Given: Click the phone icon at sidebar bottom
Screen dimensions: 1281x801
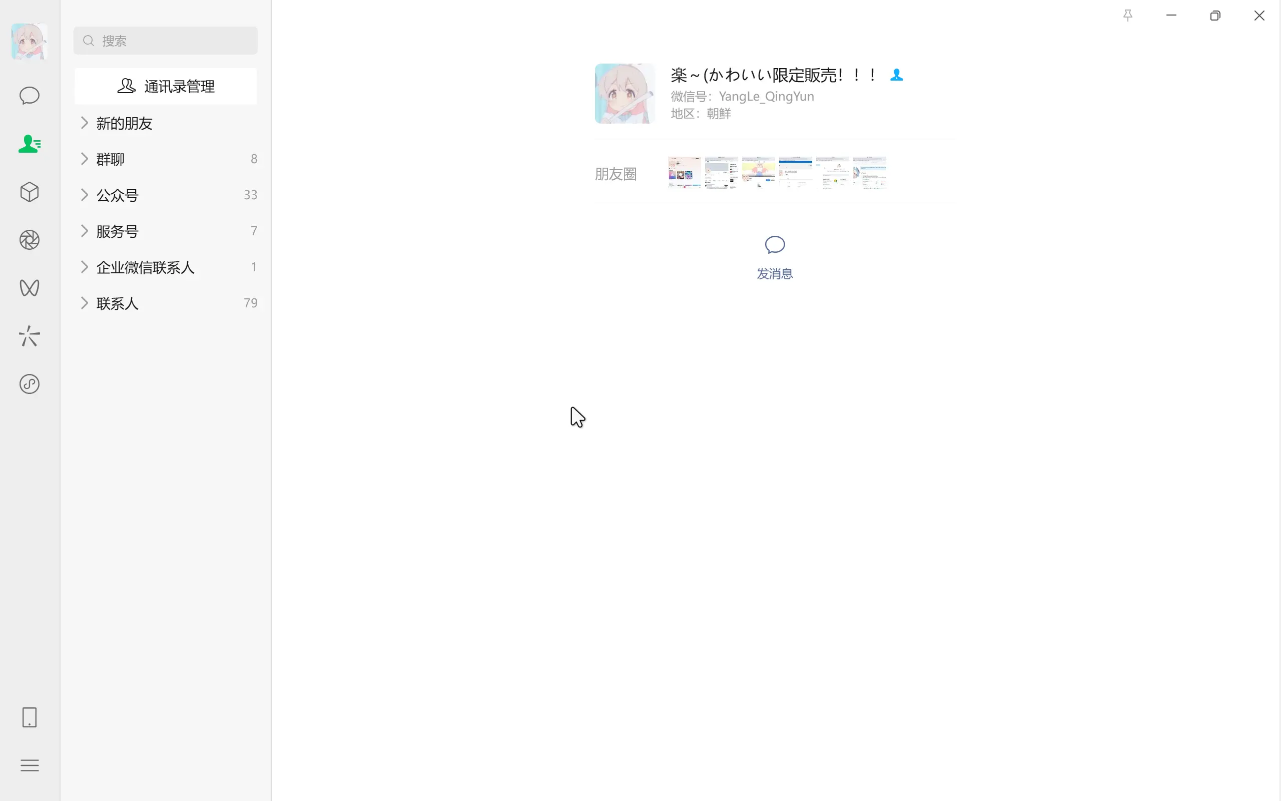Looking at the screenshot, I should click(29, 717).
